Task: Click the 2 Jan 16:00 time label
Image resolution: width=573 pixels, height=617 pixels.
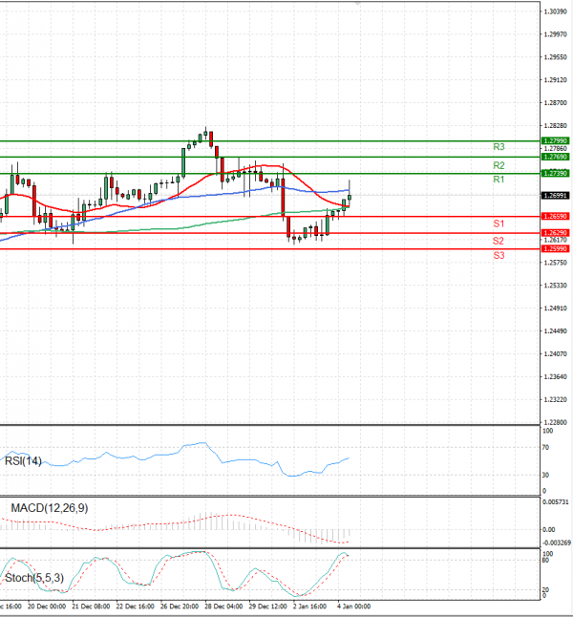Action: tap(309, 606)
